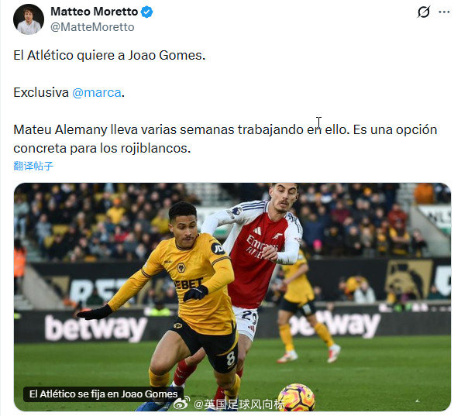Click the 'concreta para los rojiblancos' line
Image resolution: width=461 pixels, height=416 pixels.
click(102, 148)
